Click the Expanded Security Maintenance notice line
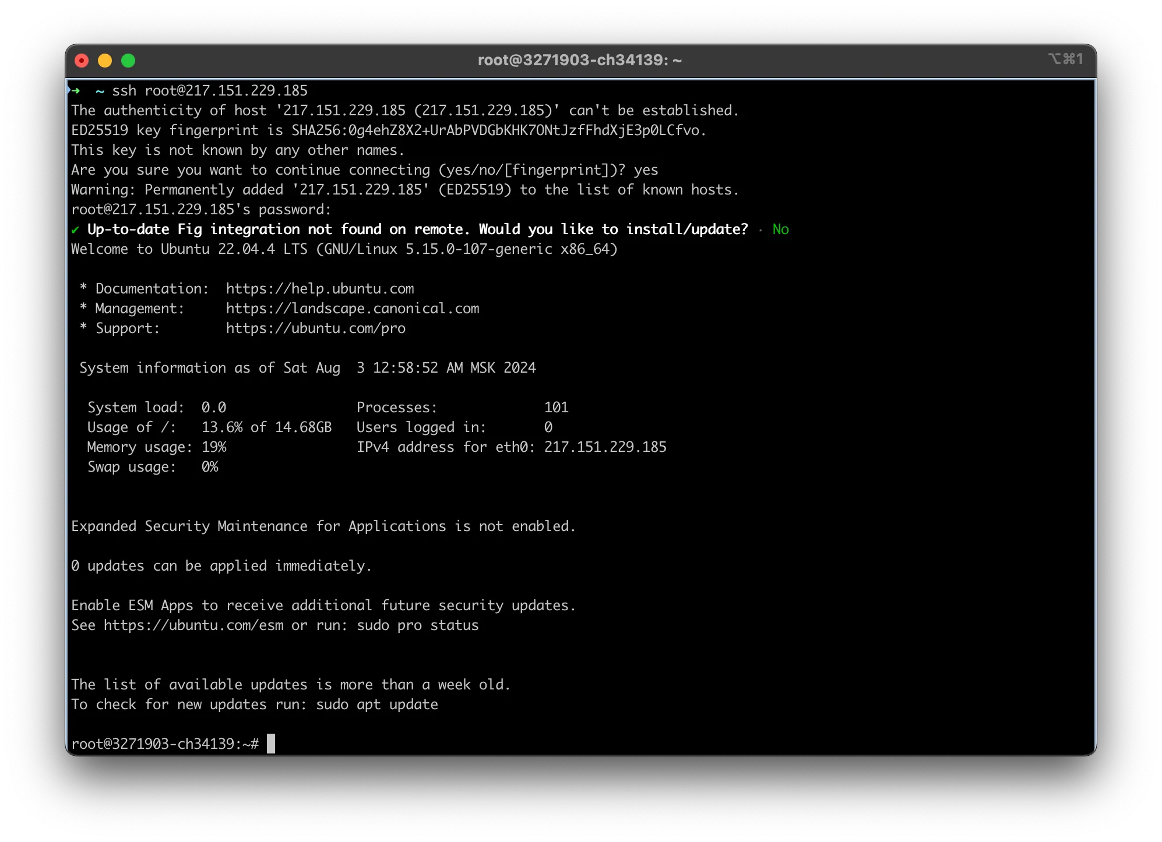The height and width of the screenshot is (842, 1162). click(323, 526)
